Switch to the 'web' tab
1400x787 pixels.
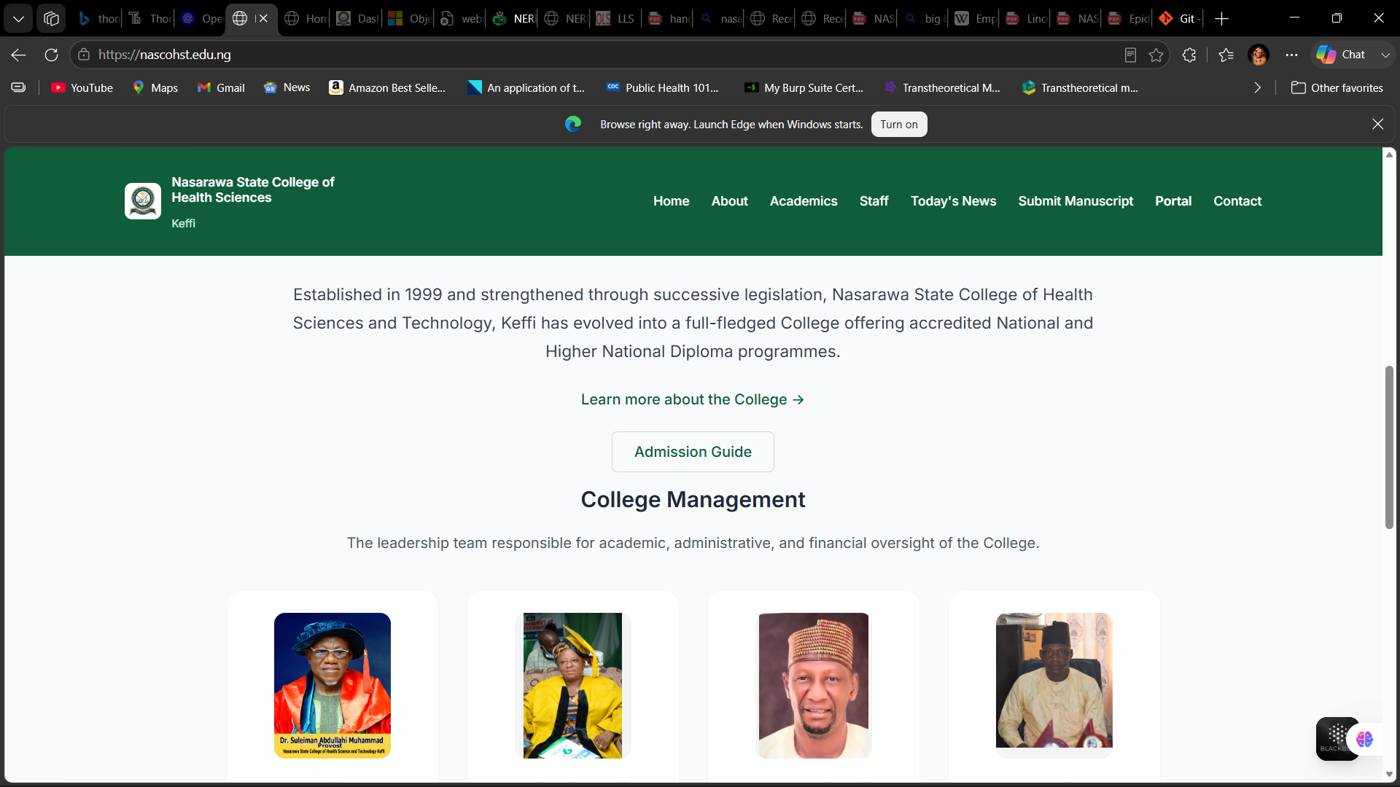(x=461, y=19)
